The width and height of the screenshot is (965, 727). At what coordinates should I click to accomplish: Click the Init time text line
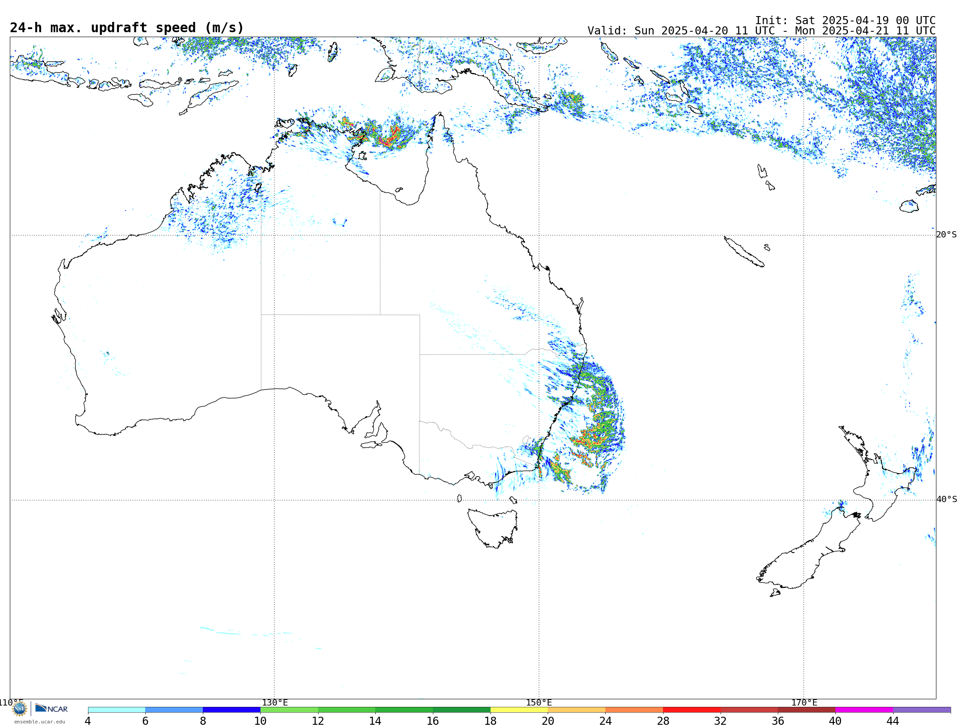point(845,21)
